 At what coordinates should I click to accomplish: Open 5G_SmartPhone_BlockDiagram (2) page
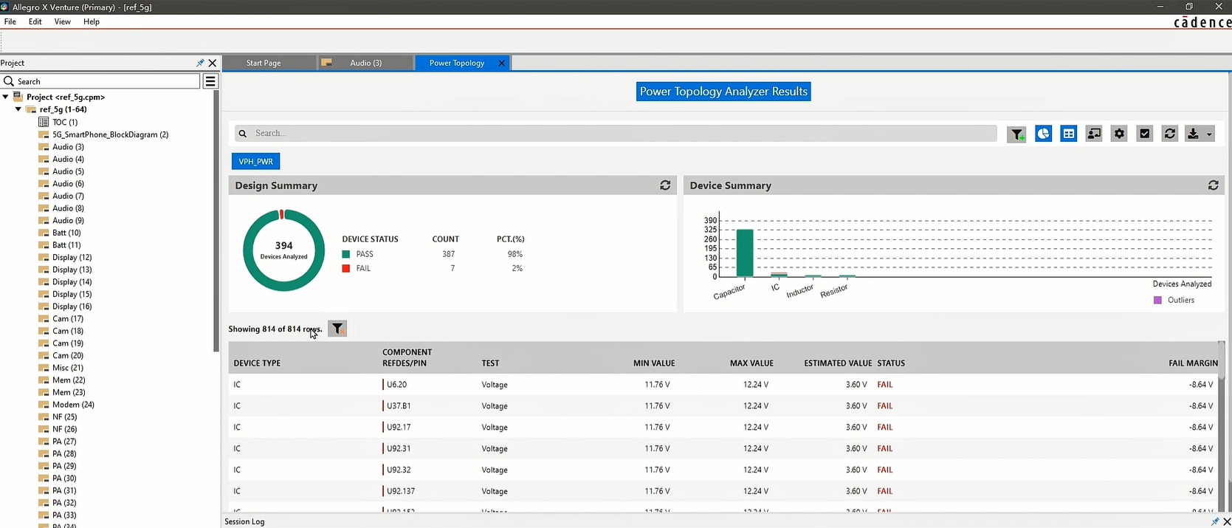coord(110,134)
